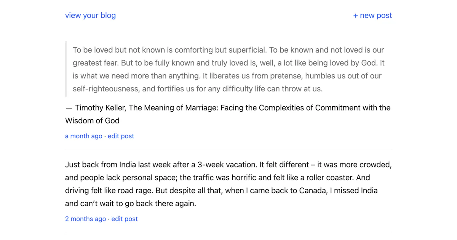Screen dimensions: 457x240
Task: Click the words 'Wisdom of God' in the citation
Action: coord(92,121)
